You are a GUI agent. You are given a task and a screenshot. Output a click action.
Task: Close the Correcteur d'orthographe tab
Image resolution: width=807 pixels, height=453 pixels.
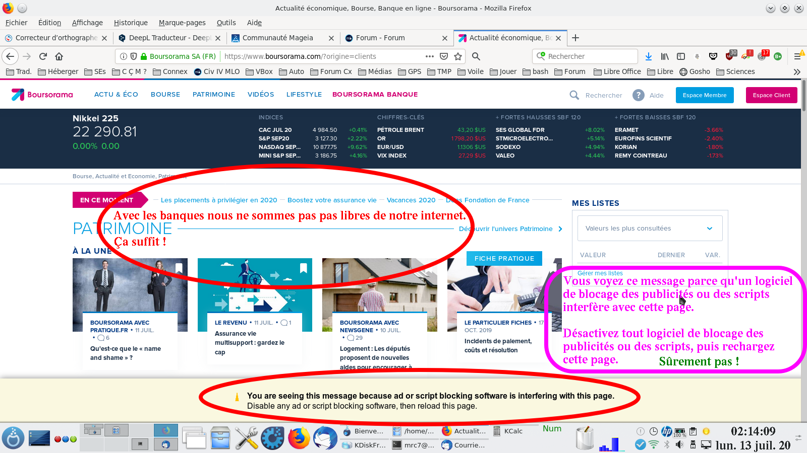[104, 38]
